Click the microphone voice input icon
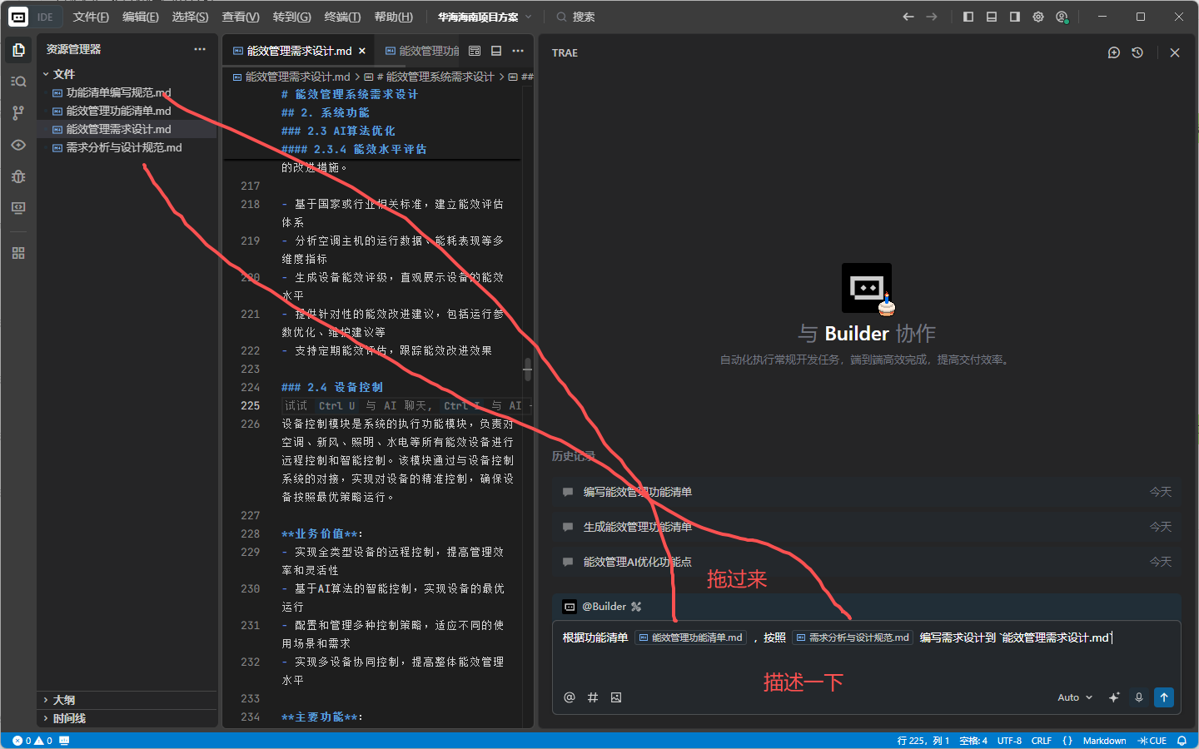 tap(1139, 697)
